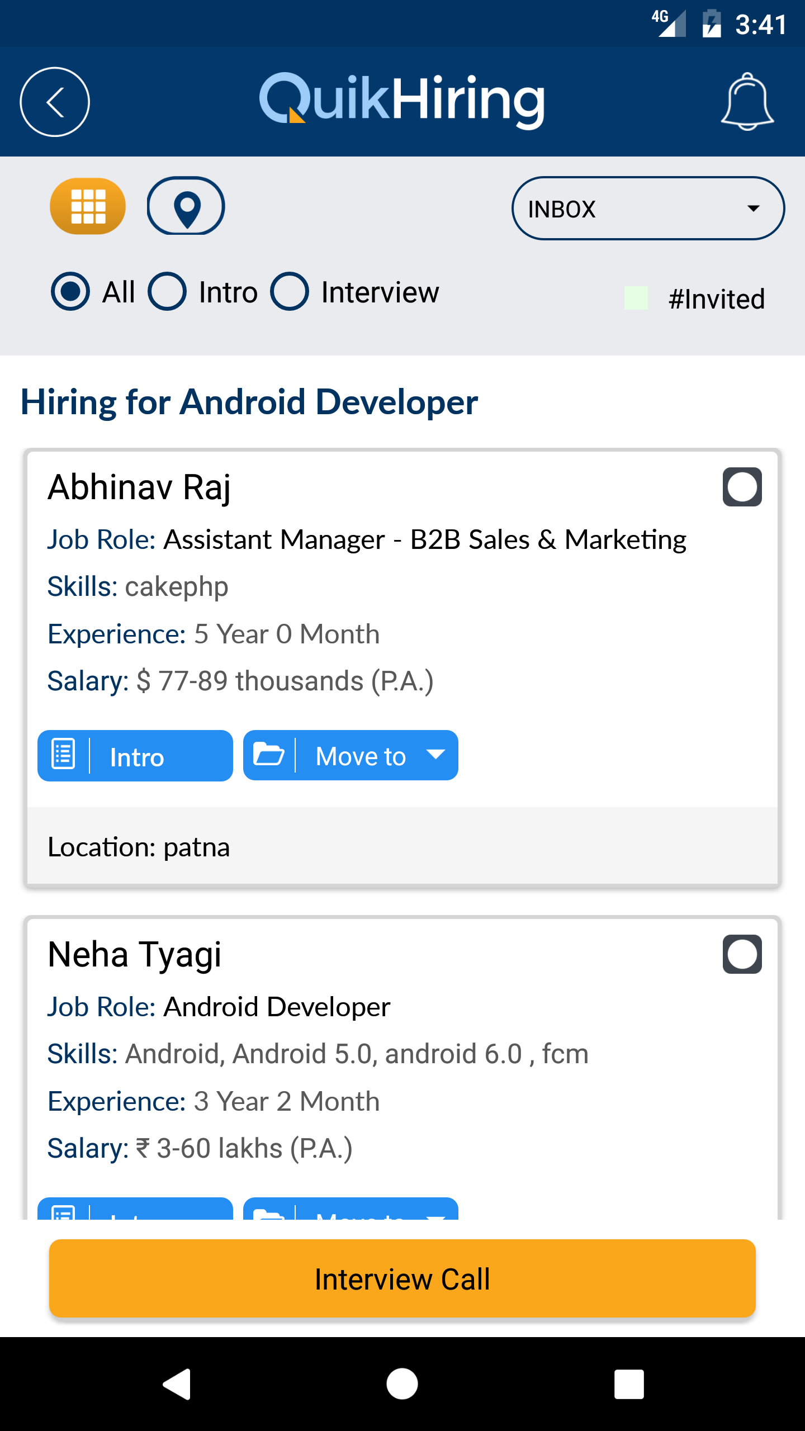Open the INBOX folder dropdown
Viewport: 805px width, 1431px height.
tap(648, 209)
